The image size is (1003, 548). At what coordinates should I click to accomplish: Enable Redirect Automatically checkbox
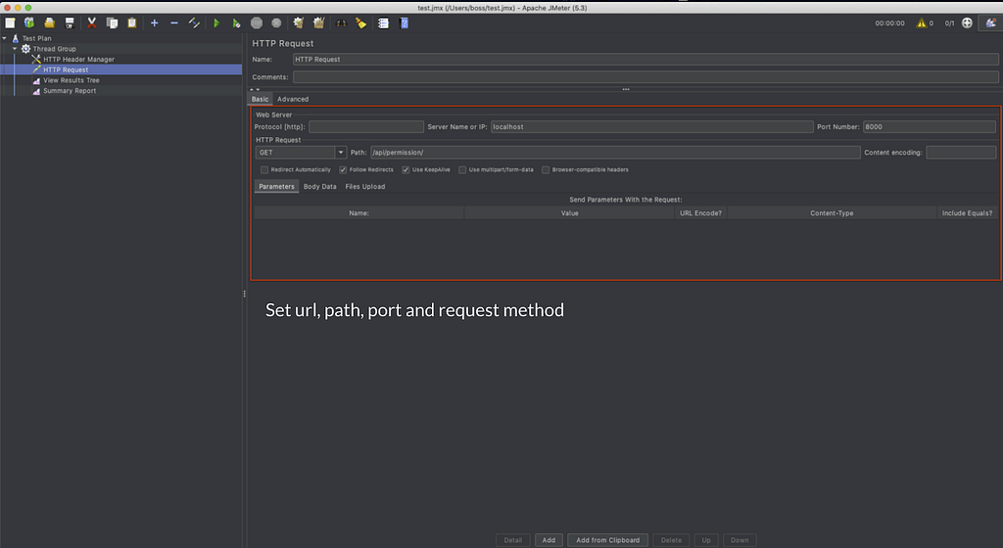pos(264,170)
